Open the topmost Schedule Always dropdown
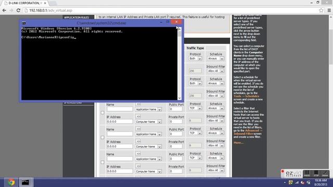 (x=215, y=59)
